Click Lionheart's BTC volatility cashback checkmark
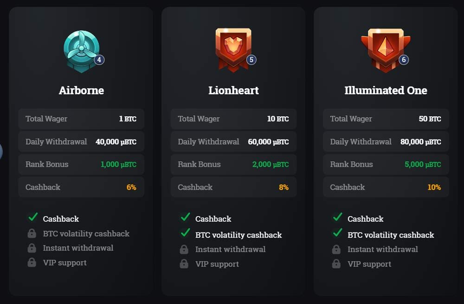This screenshot has width=464, height=304. (185, 232)
